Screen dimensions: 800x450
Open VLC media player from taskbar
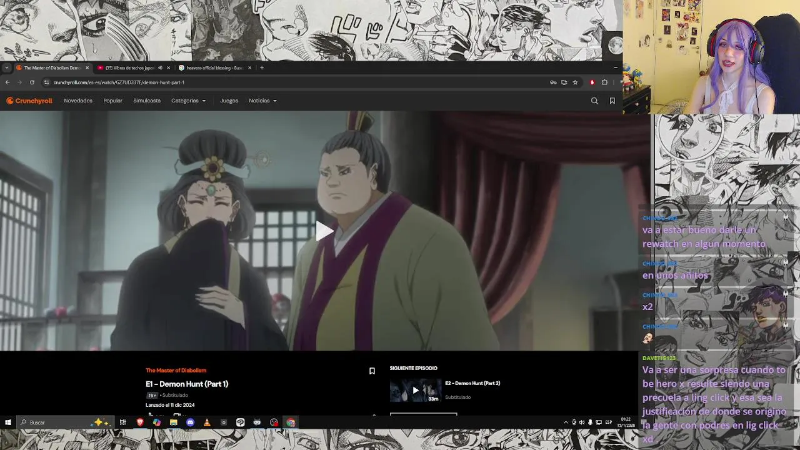click(207, 422)
